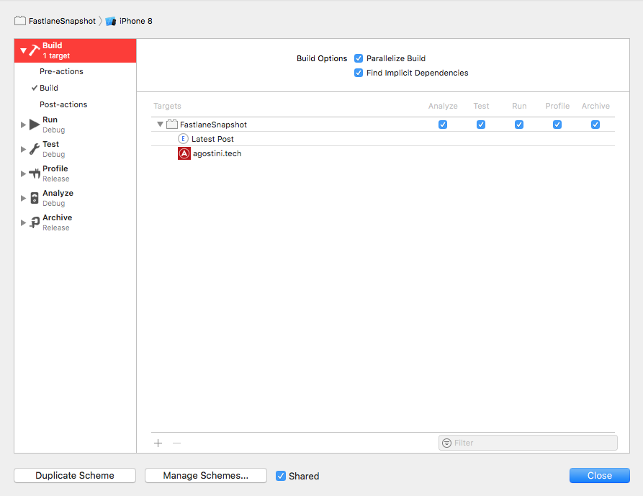Expand the Test section disclosure triangle

point(23,149)
